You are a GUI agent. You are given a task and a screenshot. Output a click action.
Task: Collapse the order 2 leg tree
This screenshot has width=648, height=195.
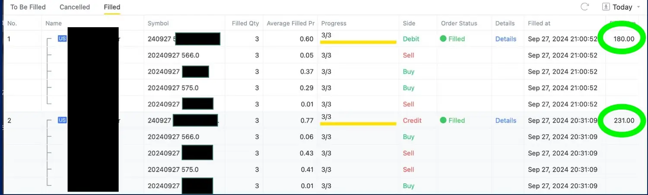[49, 121]
